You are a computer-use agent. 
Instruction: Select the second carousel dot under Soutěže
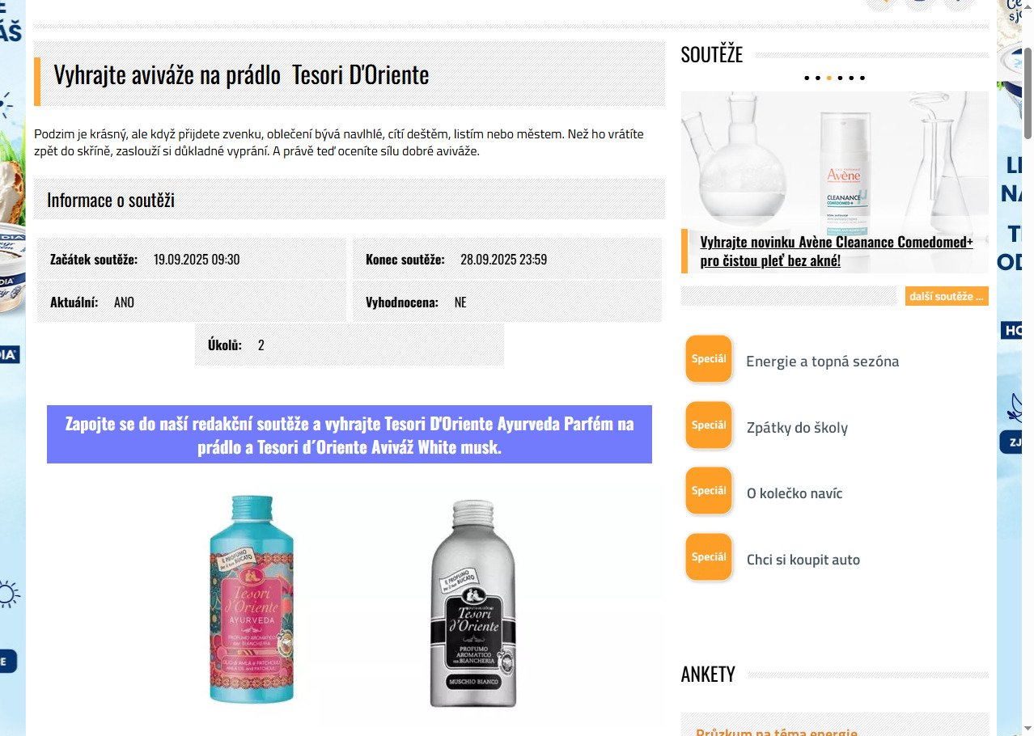[817, 78]
